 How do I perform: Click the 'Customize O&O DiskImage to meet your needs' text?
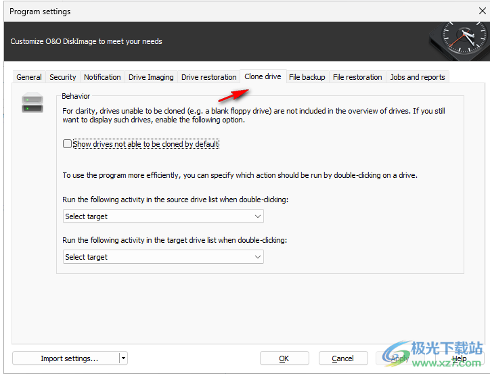[86, 41]
